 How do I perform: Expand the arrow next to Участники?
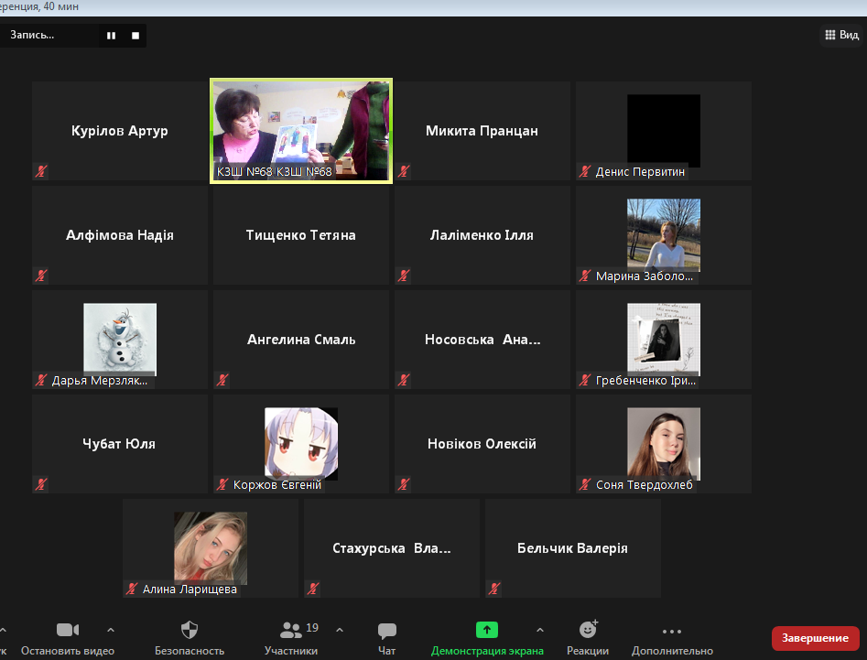[x=340, y=630]
